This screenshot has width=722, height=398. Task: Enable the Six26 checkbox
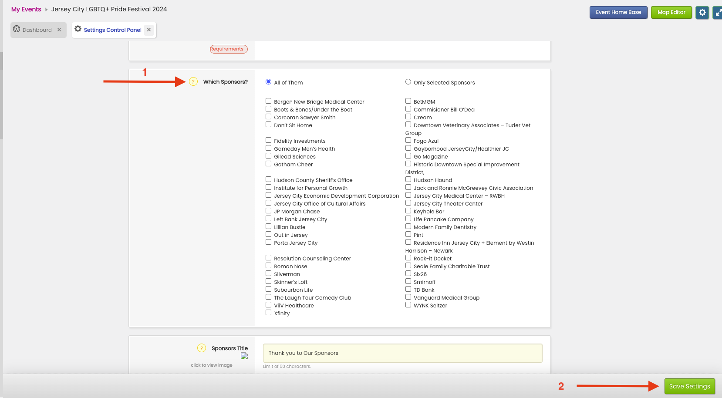(408, 273)
